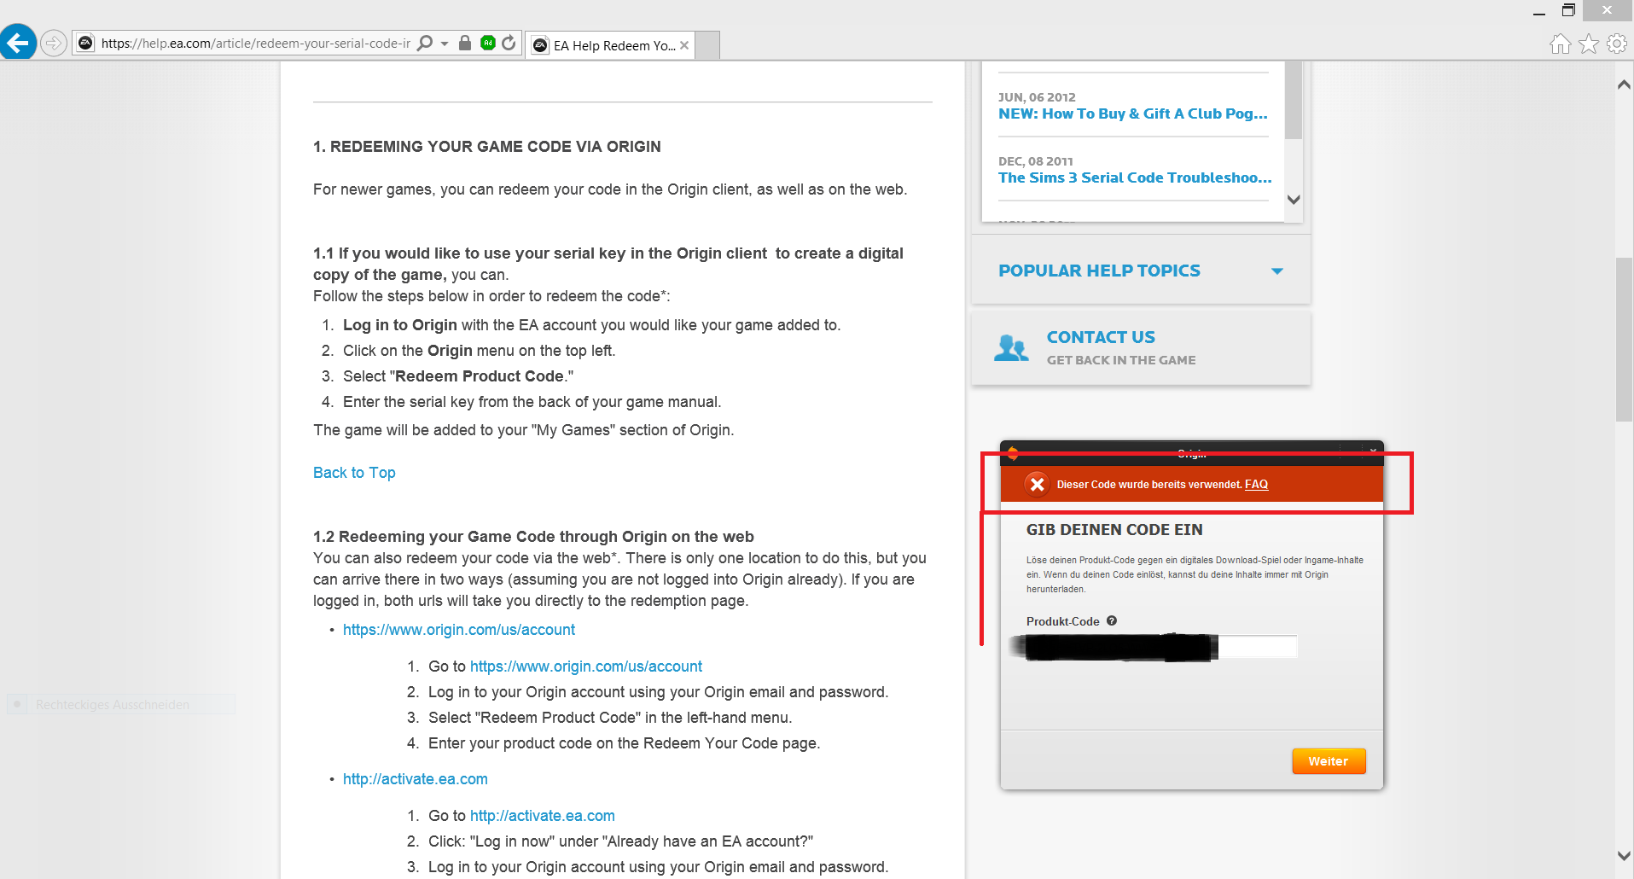Click the address bar URL field
This screenshot has width=1634, height=879.
click(255, 43)
